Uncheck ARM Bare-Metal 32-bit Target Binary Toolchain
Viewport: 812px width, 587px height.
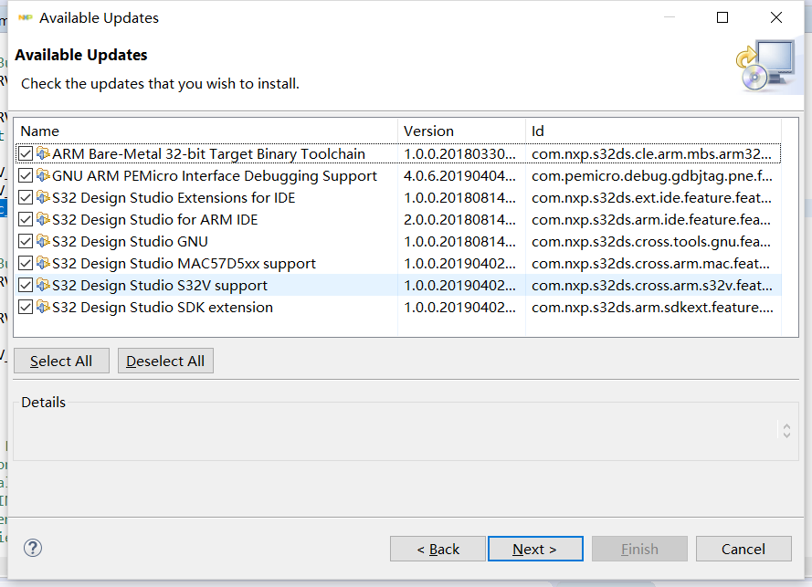[x=26, y=154]
